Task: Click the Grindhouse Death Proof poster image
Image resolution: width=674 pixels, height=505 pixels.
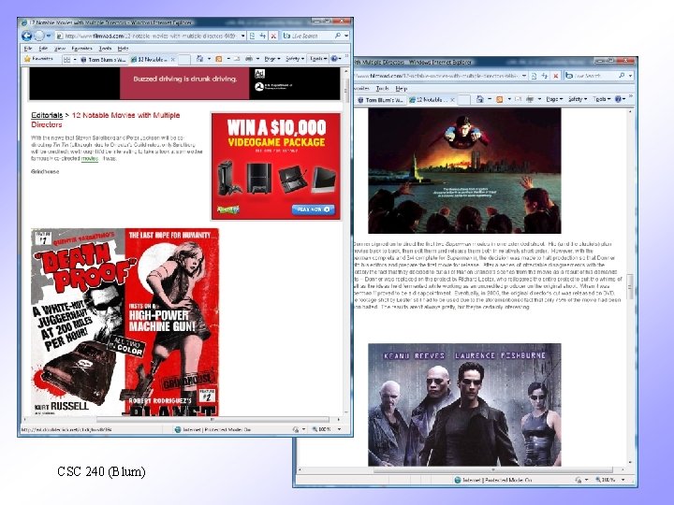Action: [125, 322]
